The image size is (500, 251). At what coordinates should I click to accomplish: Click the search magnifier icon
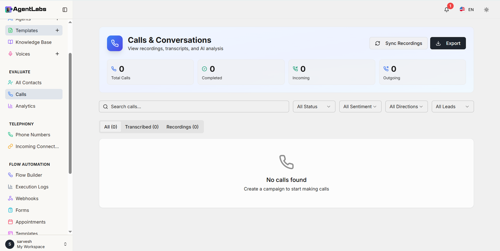(x=106, y=107)
